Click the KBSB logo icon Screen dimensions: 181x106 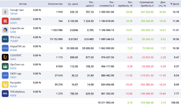pyautogui.click(x=5, y=93)
